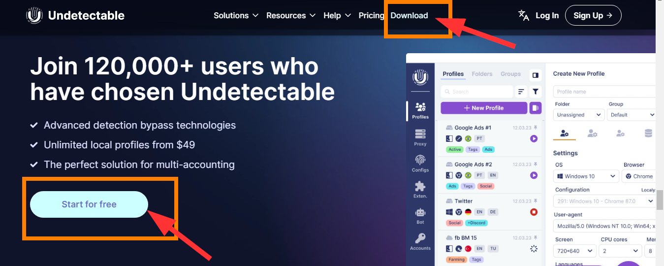Click the User-agent text field
The height and width of the screenshot is (266, 664).
click(x=604, y=226)
